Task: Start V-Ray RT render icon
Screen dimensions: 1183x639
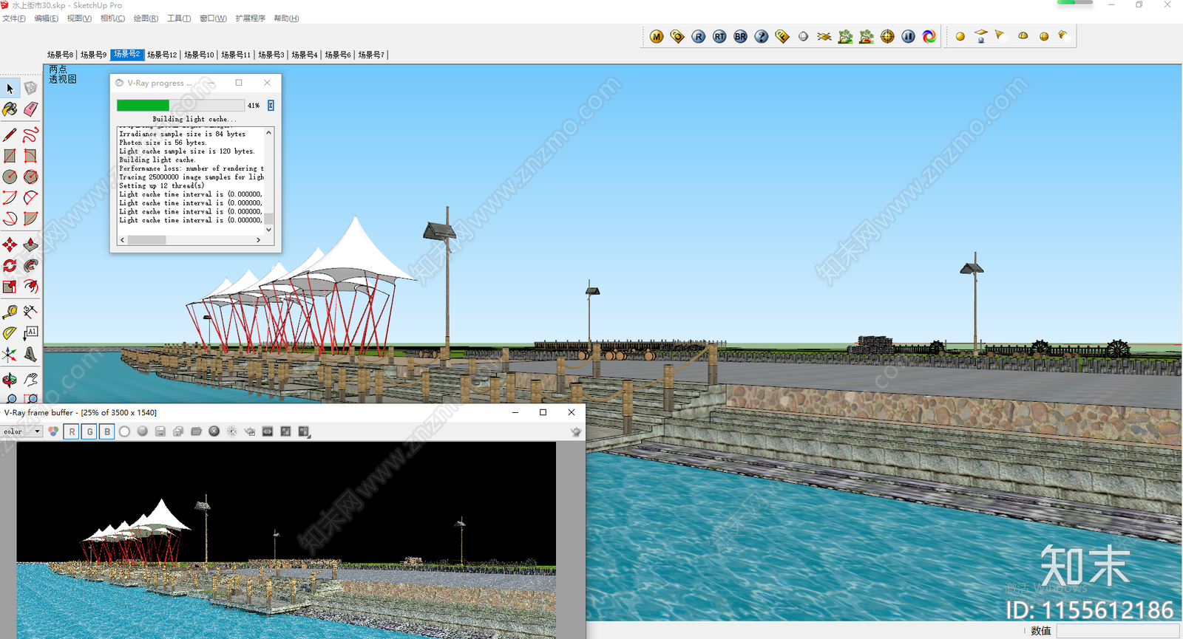Action: (x=719, y=36)
